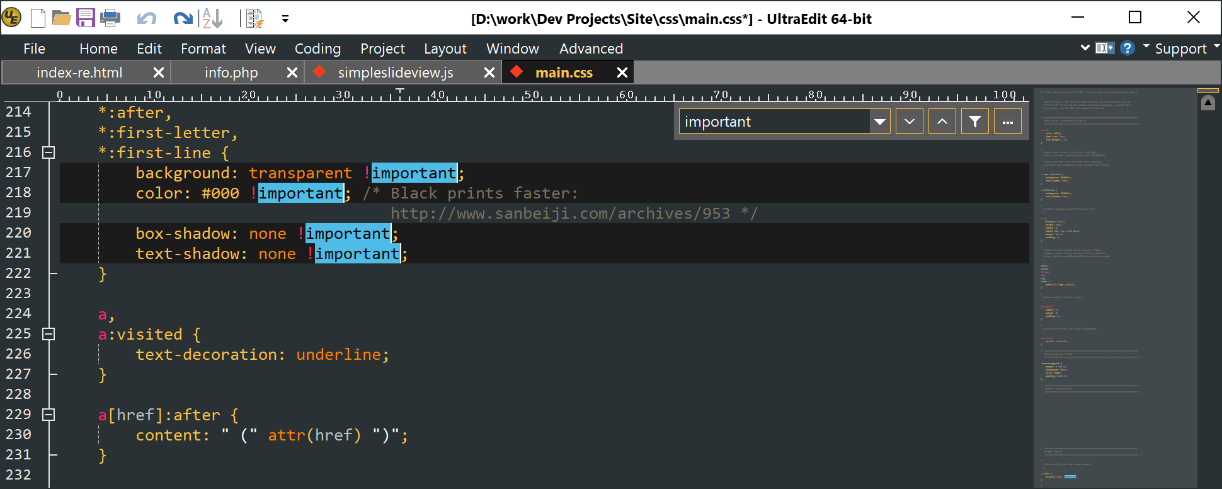Save the file with the floppy disk icon
This screenshot has width=1222, height=489.
tap(85, 18)
